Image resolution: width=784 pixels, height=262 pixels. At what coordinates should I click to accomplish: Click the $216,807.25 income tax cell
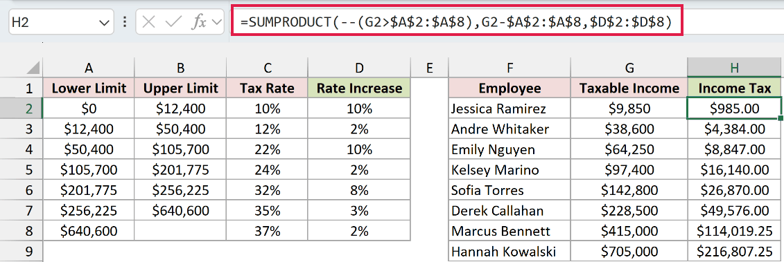[x=734, y=251]
